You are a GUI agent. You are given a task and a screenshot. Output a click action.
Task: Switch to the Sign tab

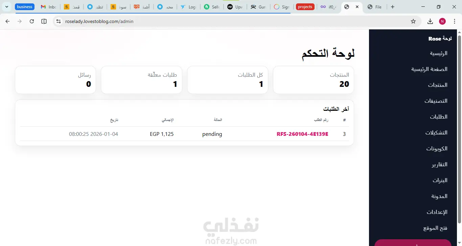(282, 7)
